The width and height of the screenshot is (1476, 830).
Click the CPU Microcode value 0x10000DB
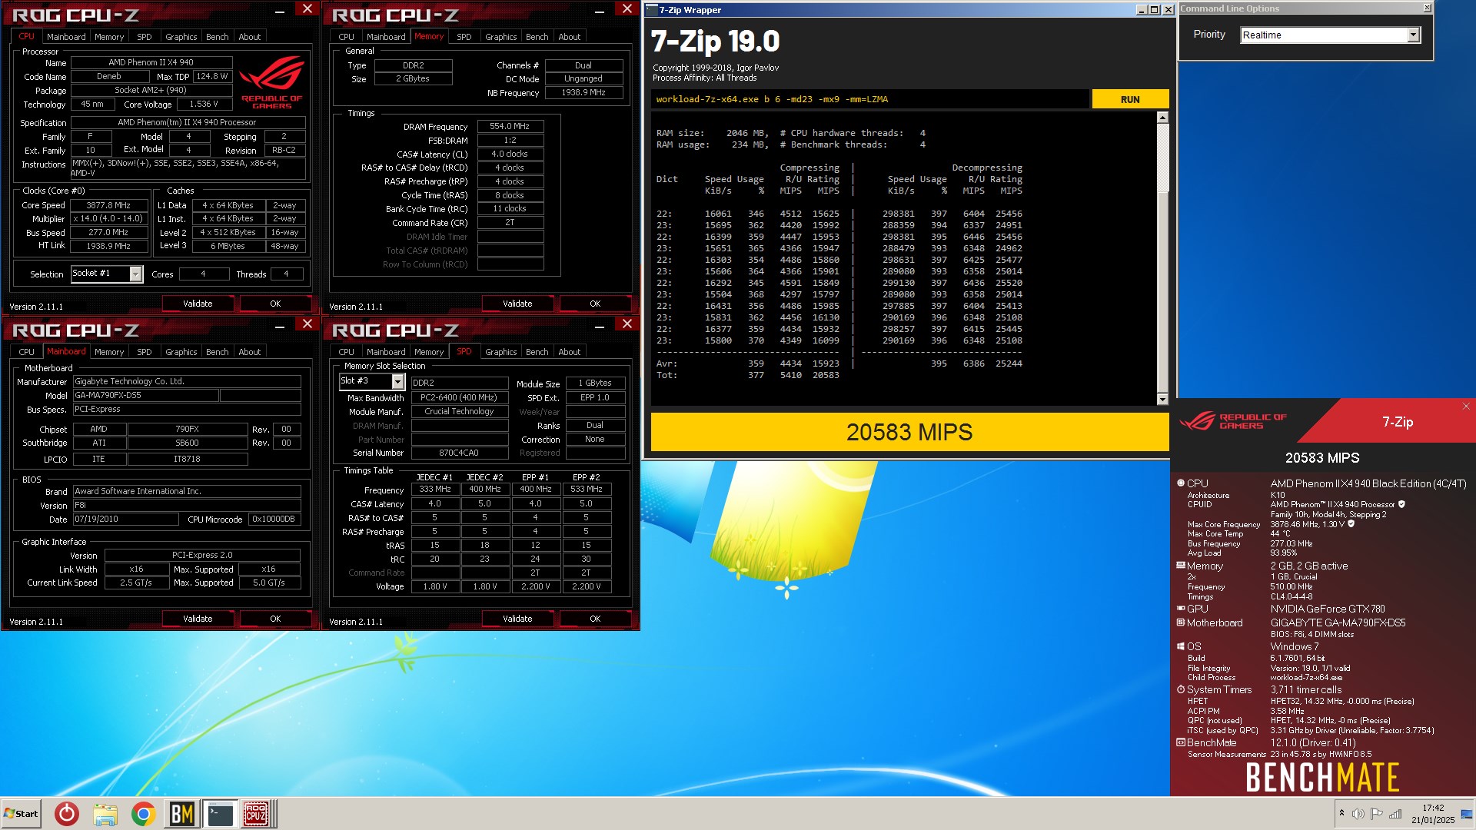(x=274, y=519)
